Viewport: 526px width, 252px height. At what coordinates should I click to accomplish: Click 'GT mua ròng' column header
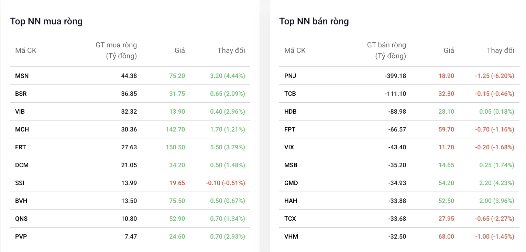pos(116,50)
